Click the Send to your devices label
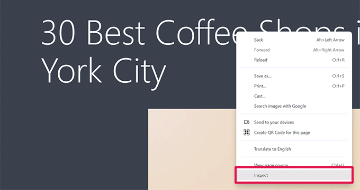Image resolution: width=360 pixels, height=190 pixels. coord(274,122)
